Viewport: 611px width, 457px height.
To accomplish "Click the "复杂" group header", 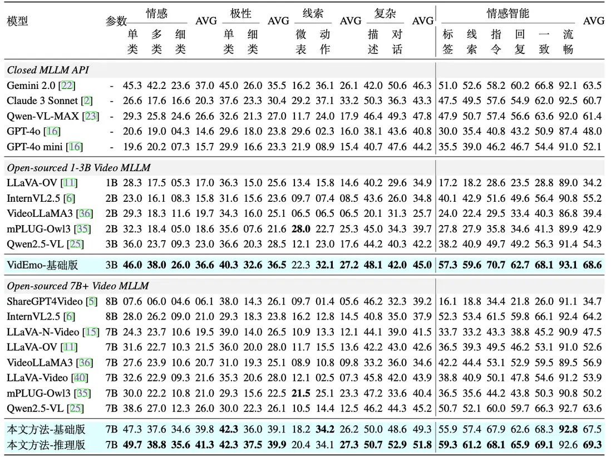I will (385, 13).
